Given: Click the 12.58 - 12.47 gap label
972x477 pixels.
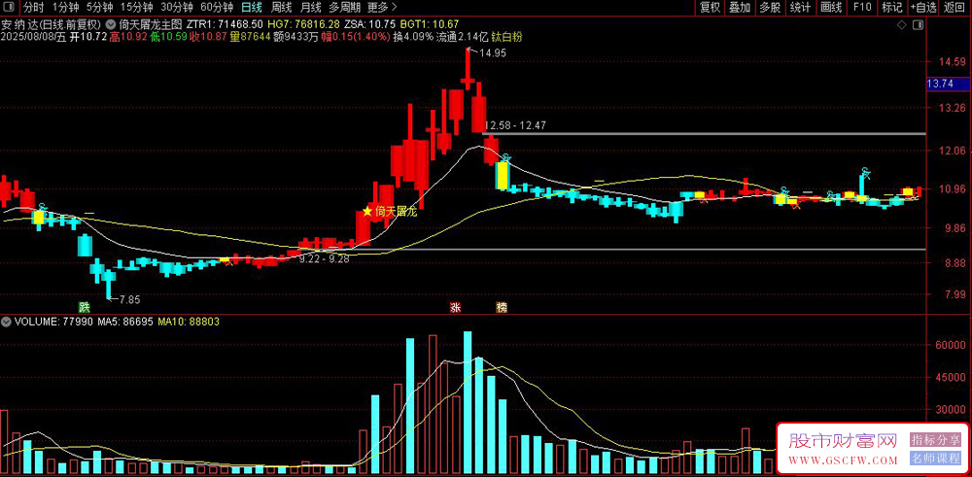Looking at the screenshot, I should point(515,125).
